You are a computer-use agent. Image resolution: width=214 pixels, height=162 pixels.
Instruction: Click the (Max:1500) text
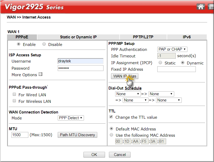pyautogui.click(x=41, y=135)
